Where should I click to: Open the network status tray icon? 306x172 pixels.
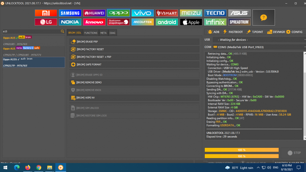coord(264,168)
